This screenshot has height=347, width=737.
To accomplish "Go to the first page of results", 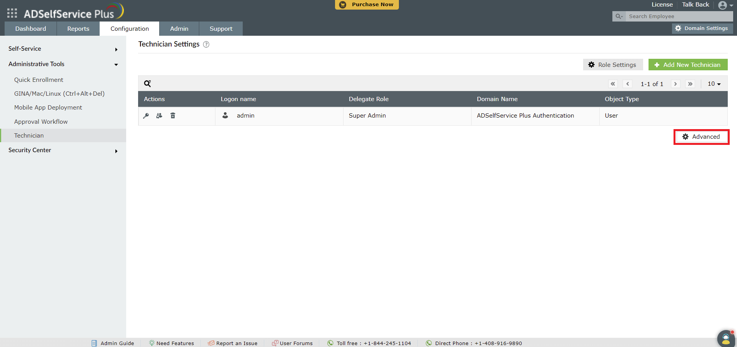I will point(613,84).
